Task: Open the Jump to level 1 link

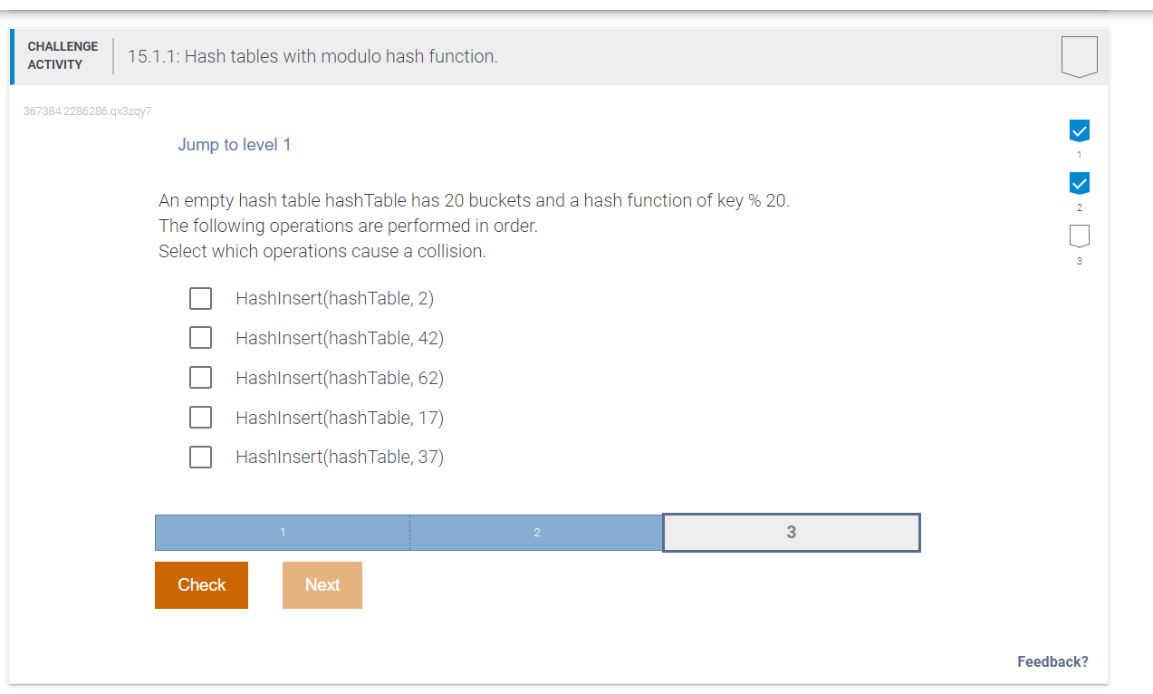Action: click(x=235, y=144)
